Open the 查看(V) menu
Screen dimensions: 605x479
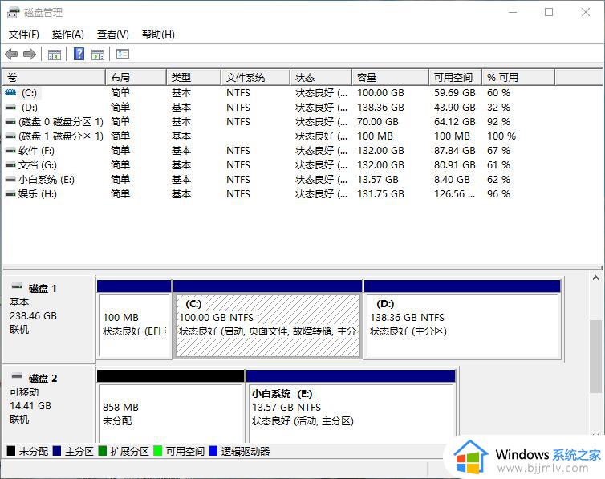[112, 35]
